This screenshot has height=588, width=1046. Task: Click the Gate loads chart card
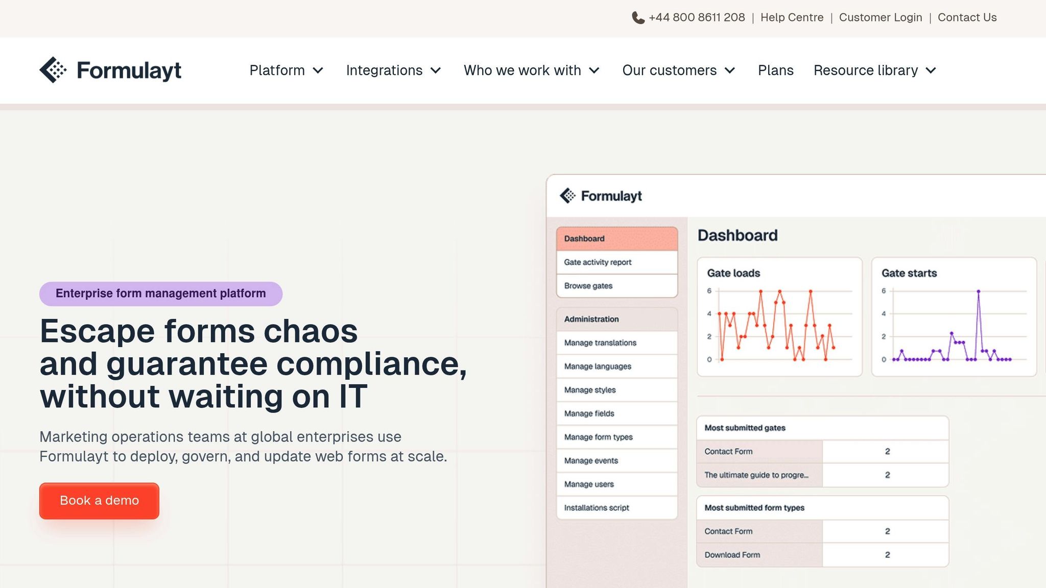[x=779, y=316]
